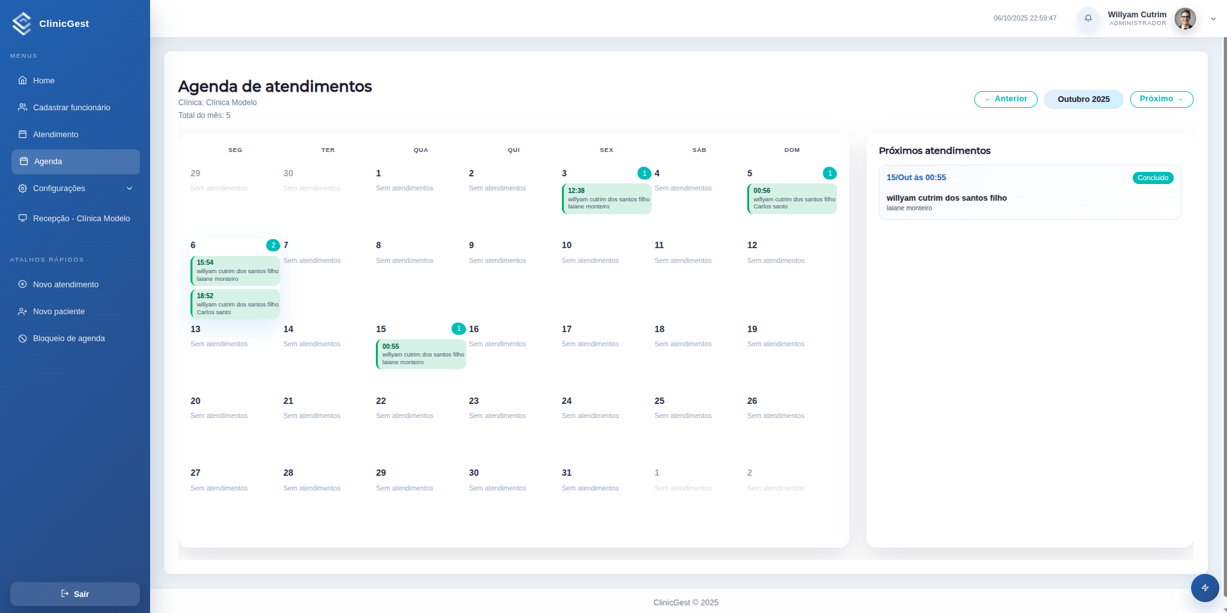The image size is (1227, 613).
Task: Click the ClinicGest logo icon
Action: click(22, 24)
